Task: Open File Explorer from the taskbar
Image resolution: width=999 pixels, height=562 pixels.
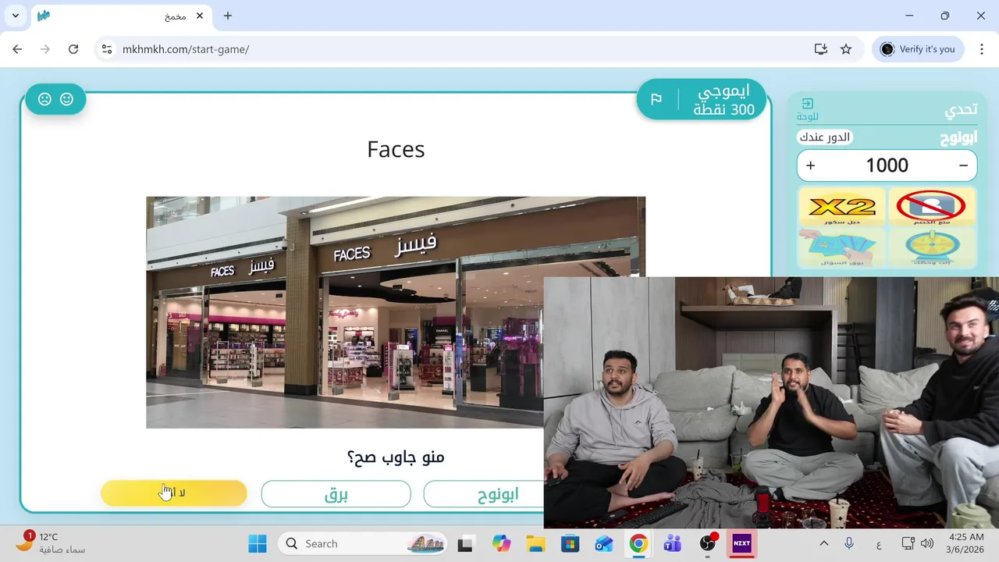Action: pos(535,544)
